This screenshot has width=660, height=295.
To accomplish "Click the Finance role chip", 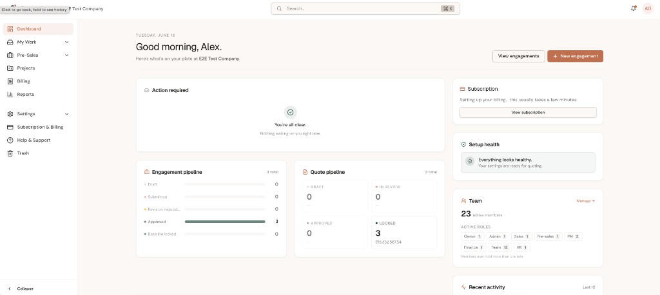I will [x=474, y=247].
